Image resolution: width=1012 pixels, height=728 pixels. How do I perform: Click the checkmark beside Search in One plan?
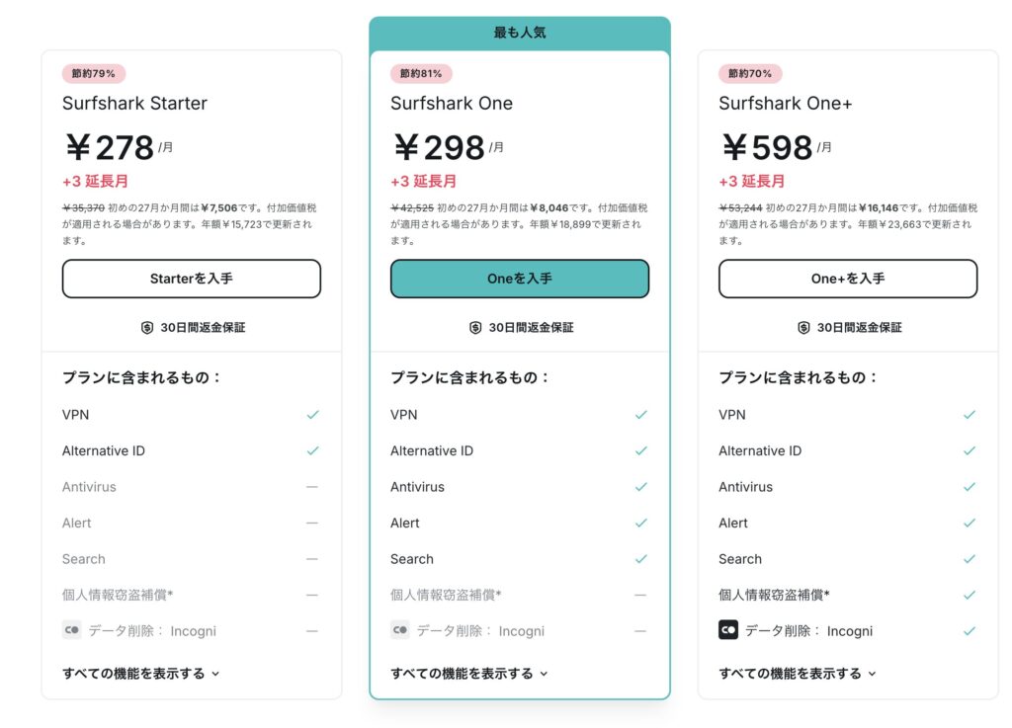coord(642,559)
